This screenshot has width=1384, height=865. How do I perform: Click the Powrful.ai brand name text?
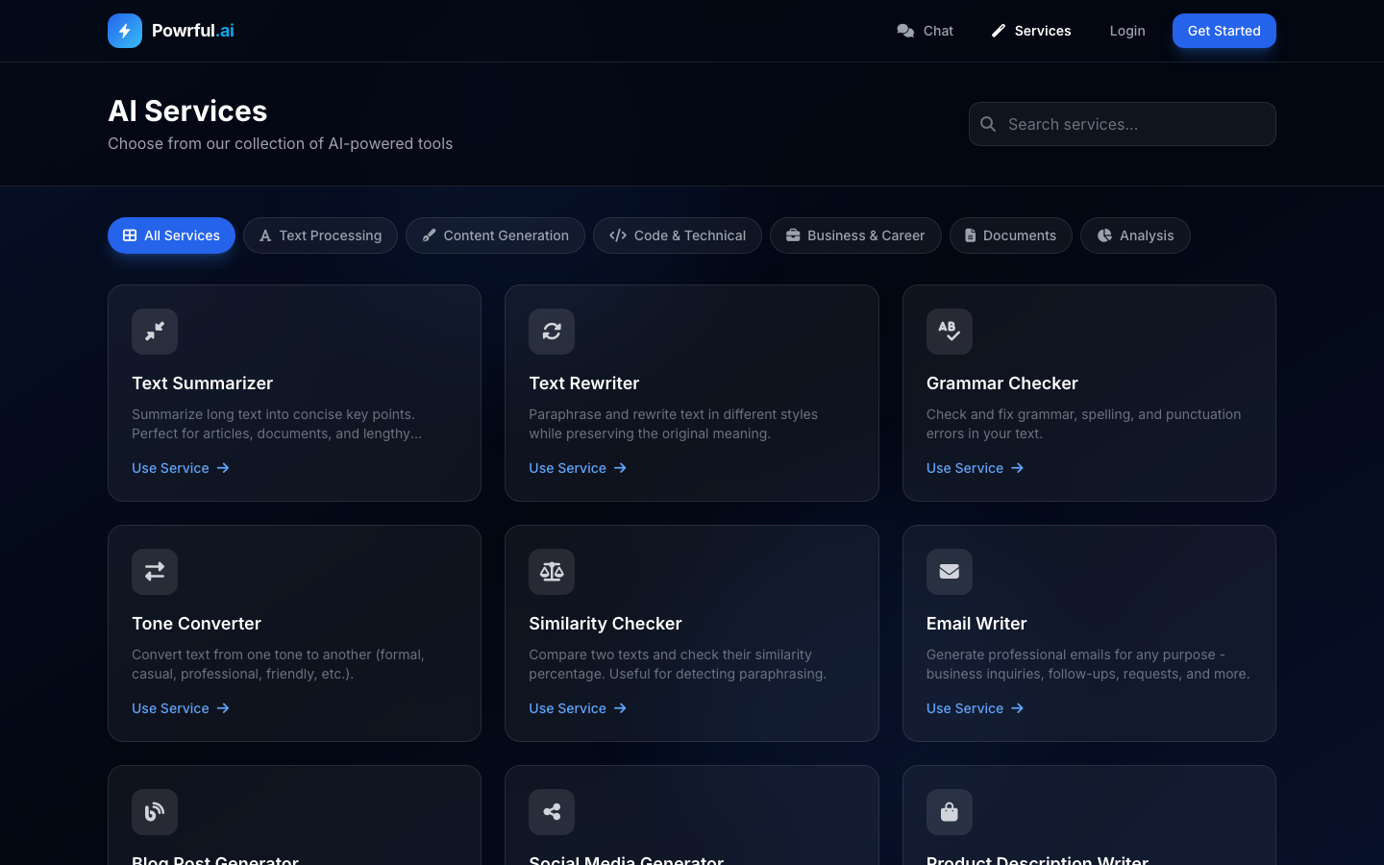pos(193,31)
